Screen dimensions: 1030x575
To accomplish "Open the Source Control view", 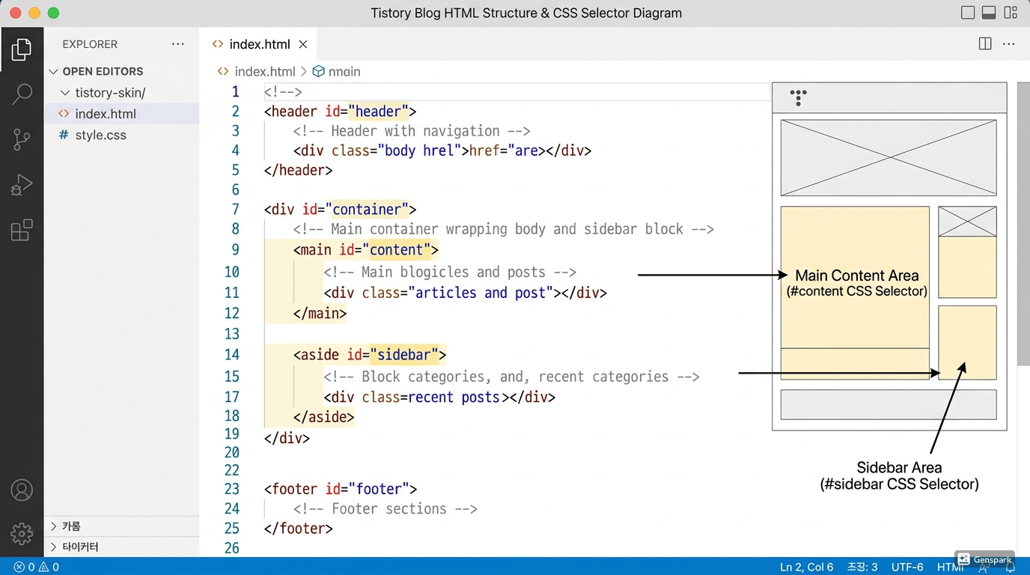I will click(x=22, y=139).
